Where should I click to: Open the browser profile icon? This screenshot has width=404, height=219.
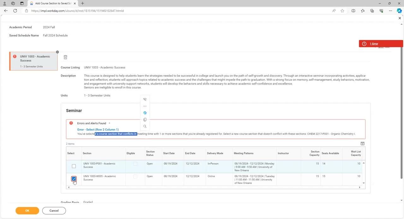tap(4, 3)
